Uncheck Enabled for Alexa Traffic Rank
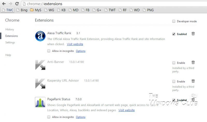207x122 pixels. [x=174, y=34]
